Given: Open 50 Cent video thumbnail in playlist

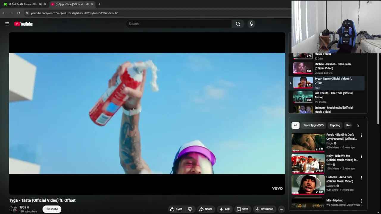Looking at the screenshot, I should coord(303,56).
